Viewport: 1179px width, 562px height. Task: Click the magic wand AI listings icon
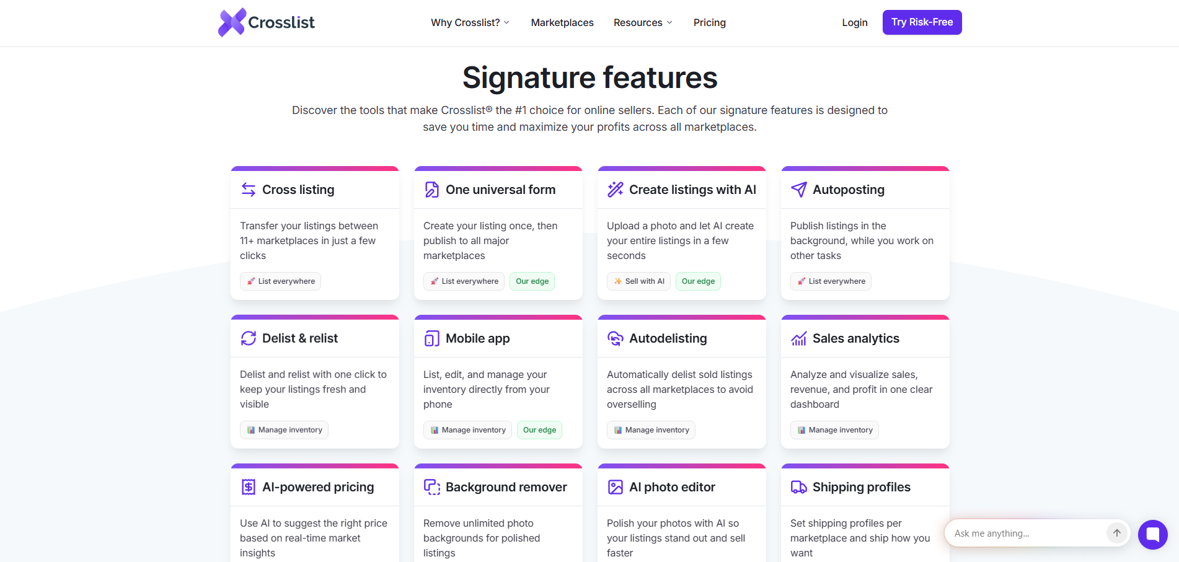[616, 190]
